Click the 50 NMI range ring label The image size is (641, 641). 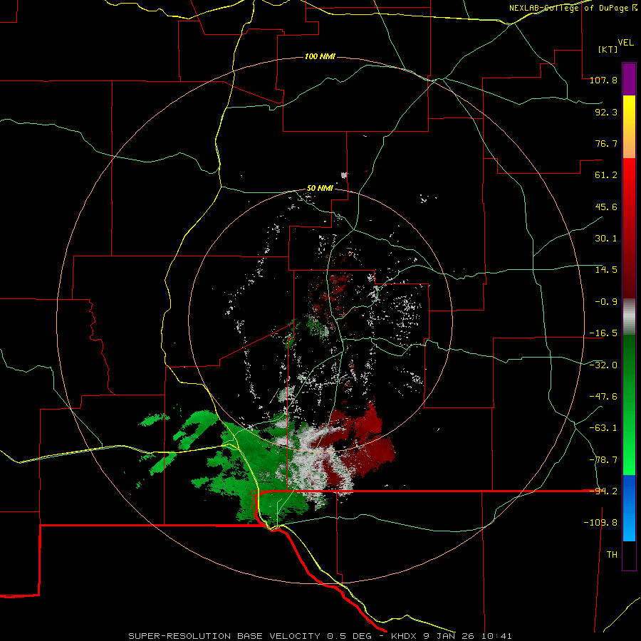pyautogui.click(x=320, y=189)
